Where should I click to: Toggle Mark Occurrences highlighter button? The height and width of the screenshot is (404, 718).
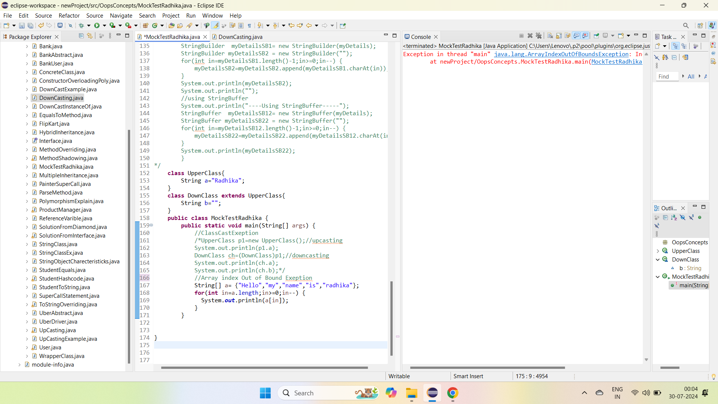tap(215, 25)
